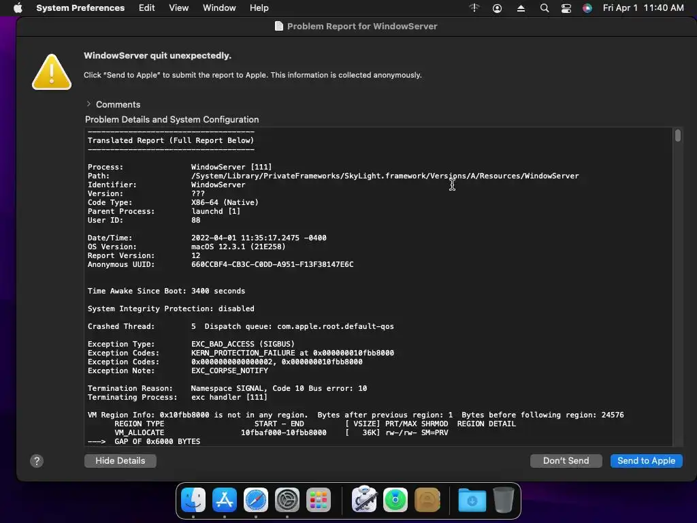Open the Downloads folder in Dock
697x523 pixels.
coord(472,499)
